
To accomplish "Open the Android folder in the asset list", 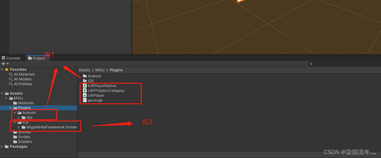I will pos(94,76).
